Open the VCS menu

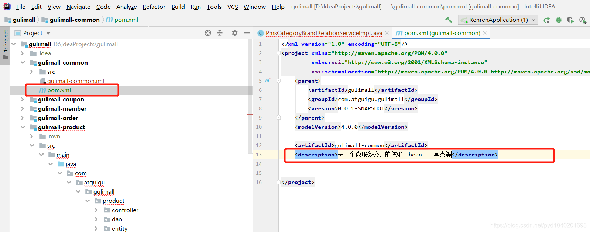(233, 7)
